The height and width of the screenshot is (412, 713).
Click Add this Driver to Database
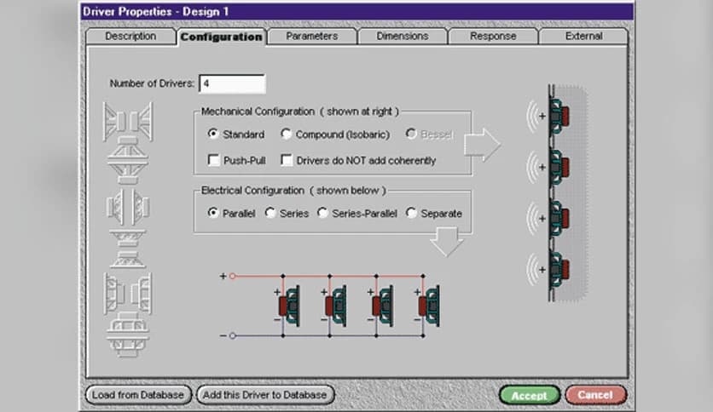[x=265, y=395]
